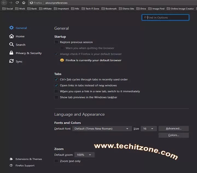Viewport: 197px width, 173px height.
Task: Toggle Always check if Firefox is default browser
Action: point(56,54)
